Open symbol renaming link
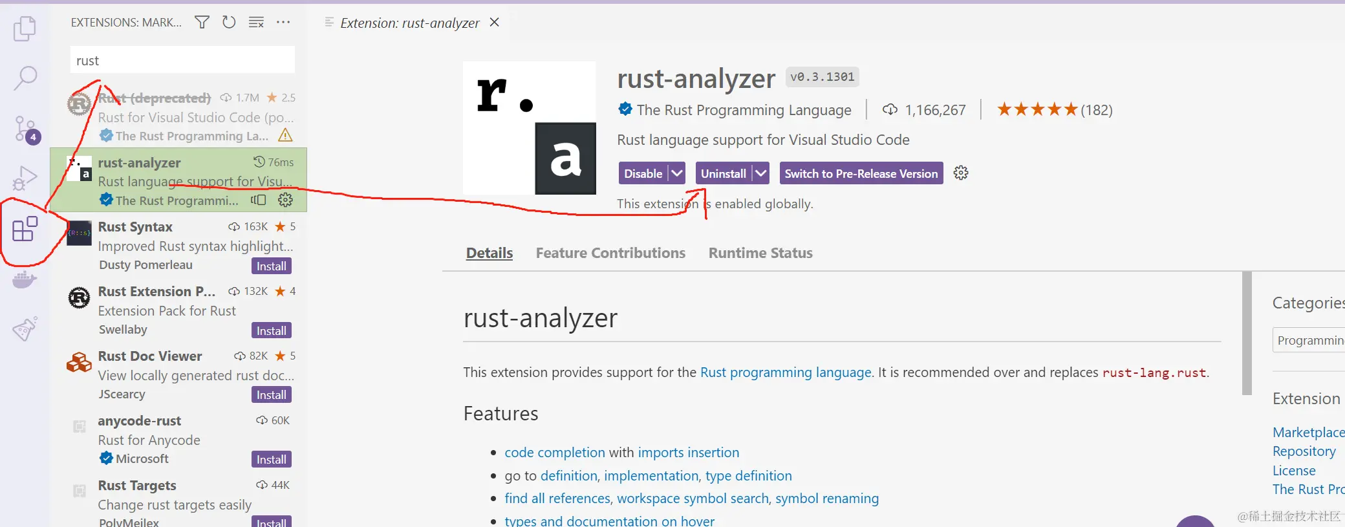Image resolution: width=1345 pixels, height=527 pixels. [827, 499]
